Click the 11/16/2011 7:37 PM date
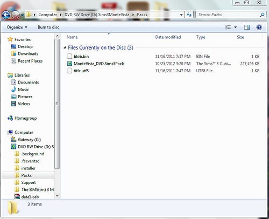269x219 pixels. pos(173,57)
